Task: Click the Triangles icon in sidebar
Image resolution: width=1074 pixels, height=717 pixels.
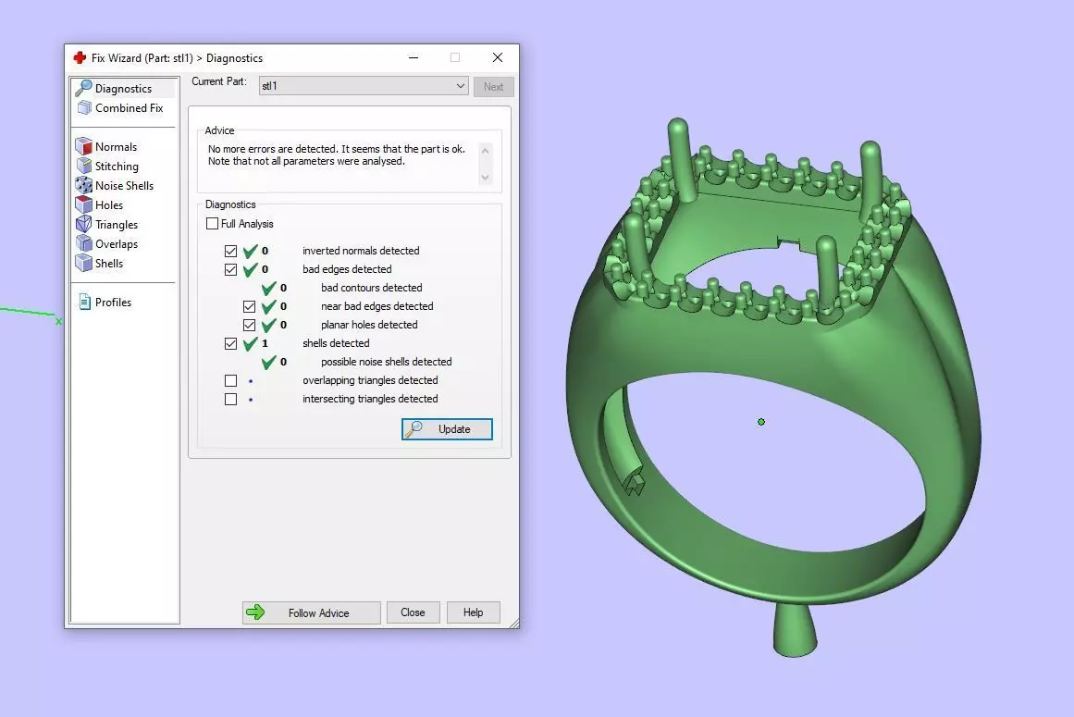Action: tap(83, 224)
